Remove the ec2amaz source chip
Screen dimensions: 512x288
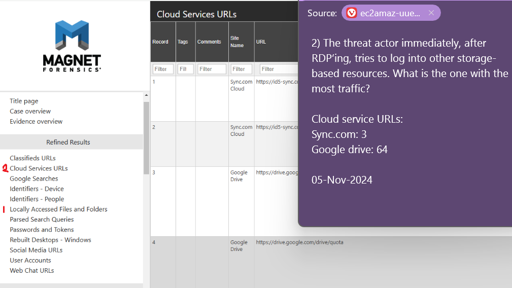coord(431,13)
